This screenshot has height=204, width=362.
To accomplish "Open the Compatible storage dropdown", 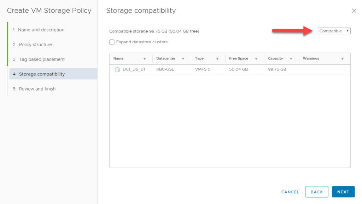I will coord(334,31).
